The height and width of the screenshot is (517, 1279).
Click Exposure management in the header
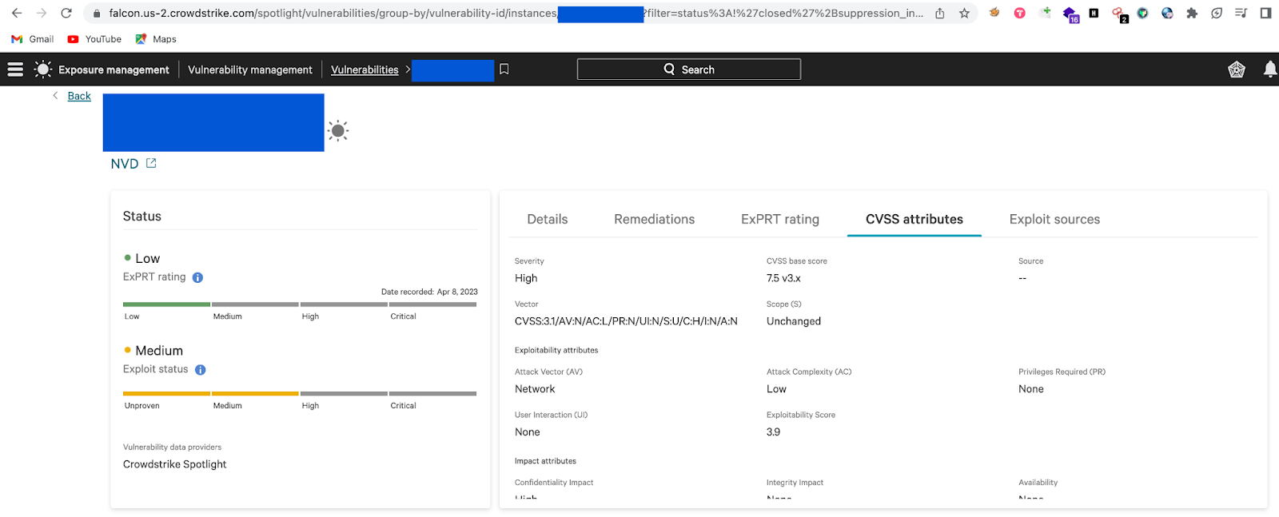coord(114,70)
